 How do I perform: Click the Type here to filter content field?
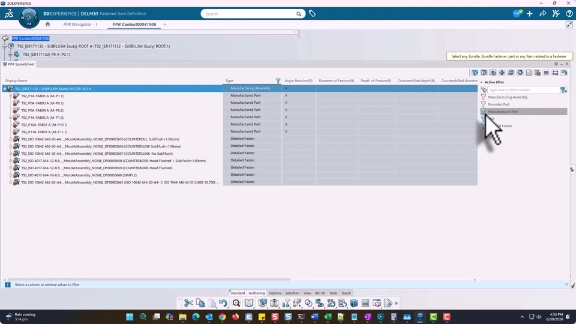point(524,90)
